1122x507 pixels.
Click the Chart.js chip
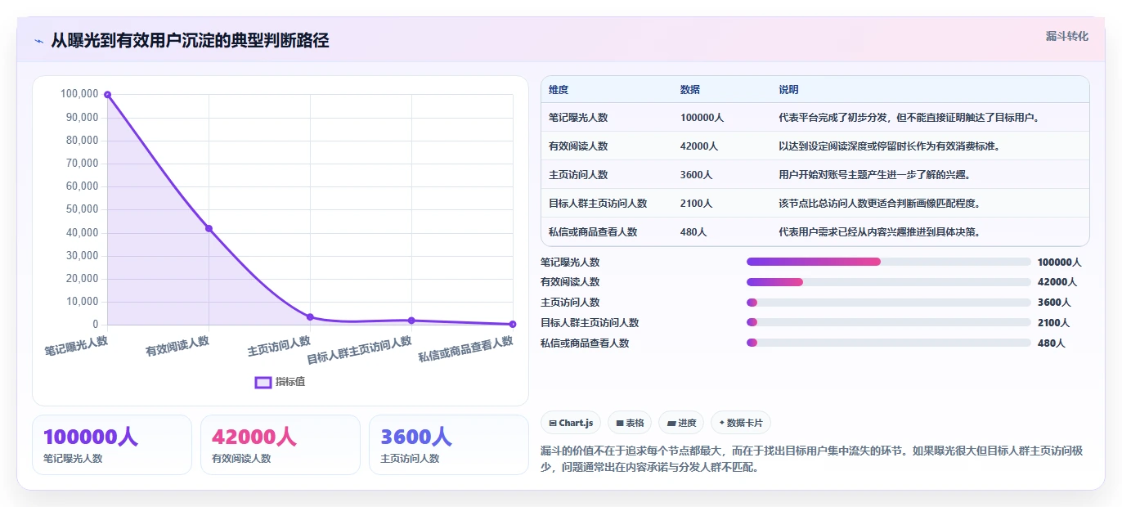(x=571, y=423)
